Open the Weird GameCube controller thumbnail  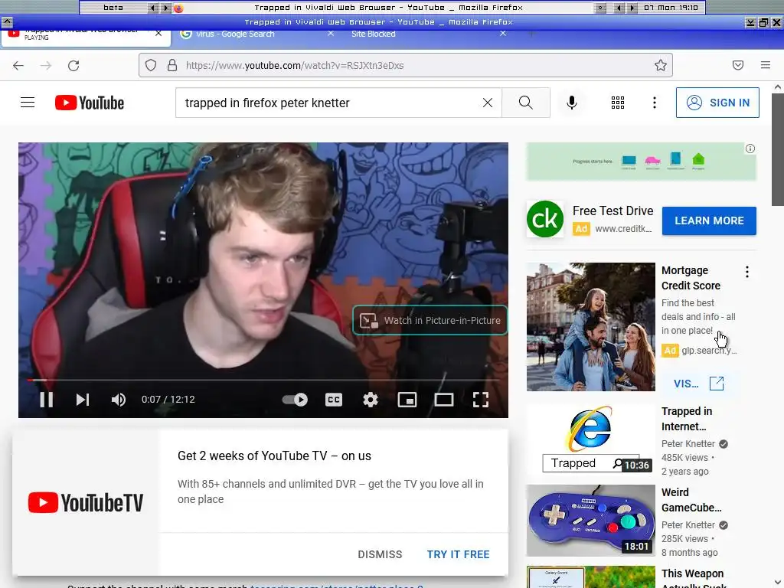coord(590,521)
